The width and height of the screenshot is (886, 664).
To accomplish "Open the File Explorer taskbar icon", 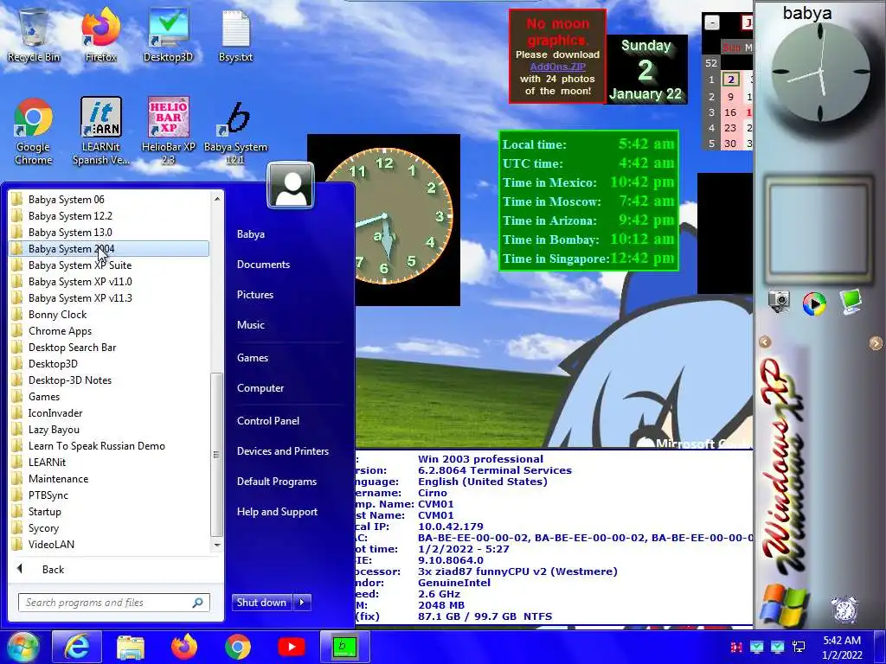I will (x=131, y=647).
